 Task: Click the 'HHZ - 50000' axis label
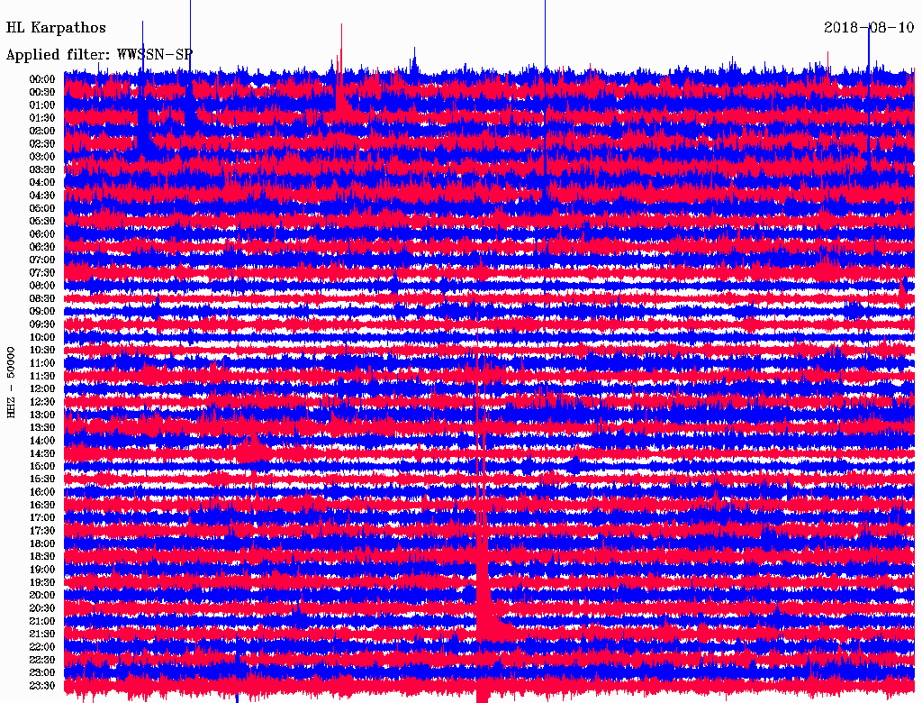coord(11,383)
